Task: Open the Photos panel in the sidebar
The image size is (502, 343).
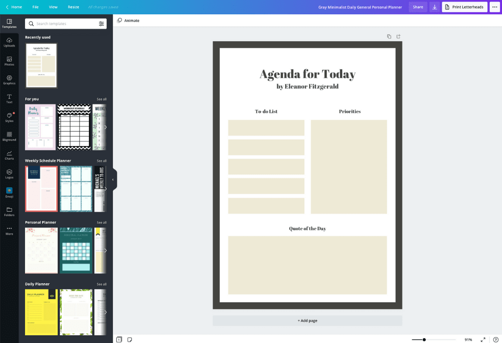Action: [9, 61]
